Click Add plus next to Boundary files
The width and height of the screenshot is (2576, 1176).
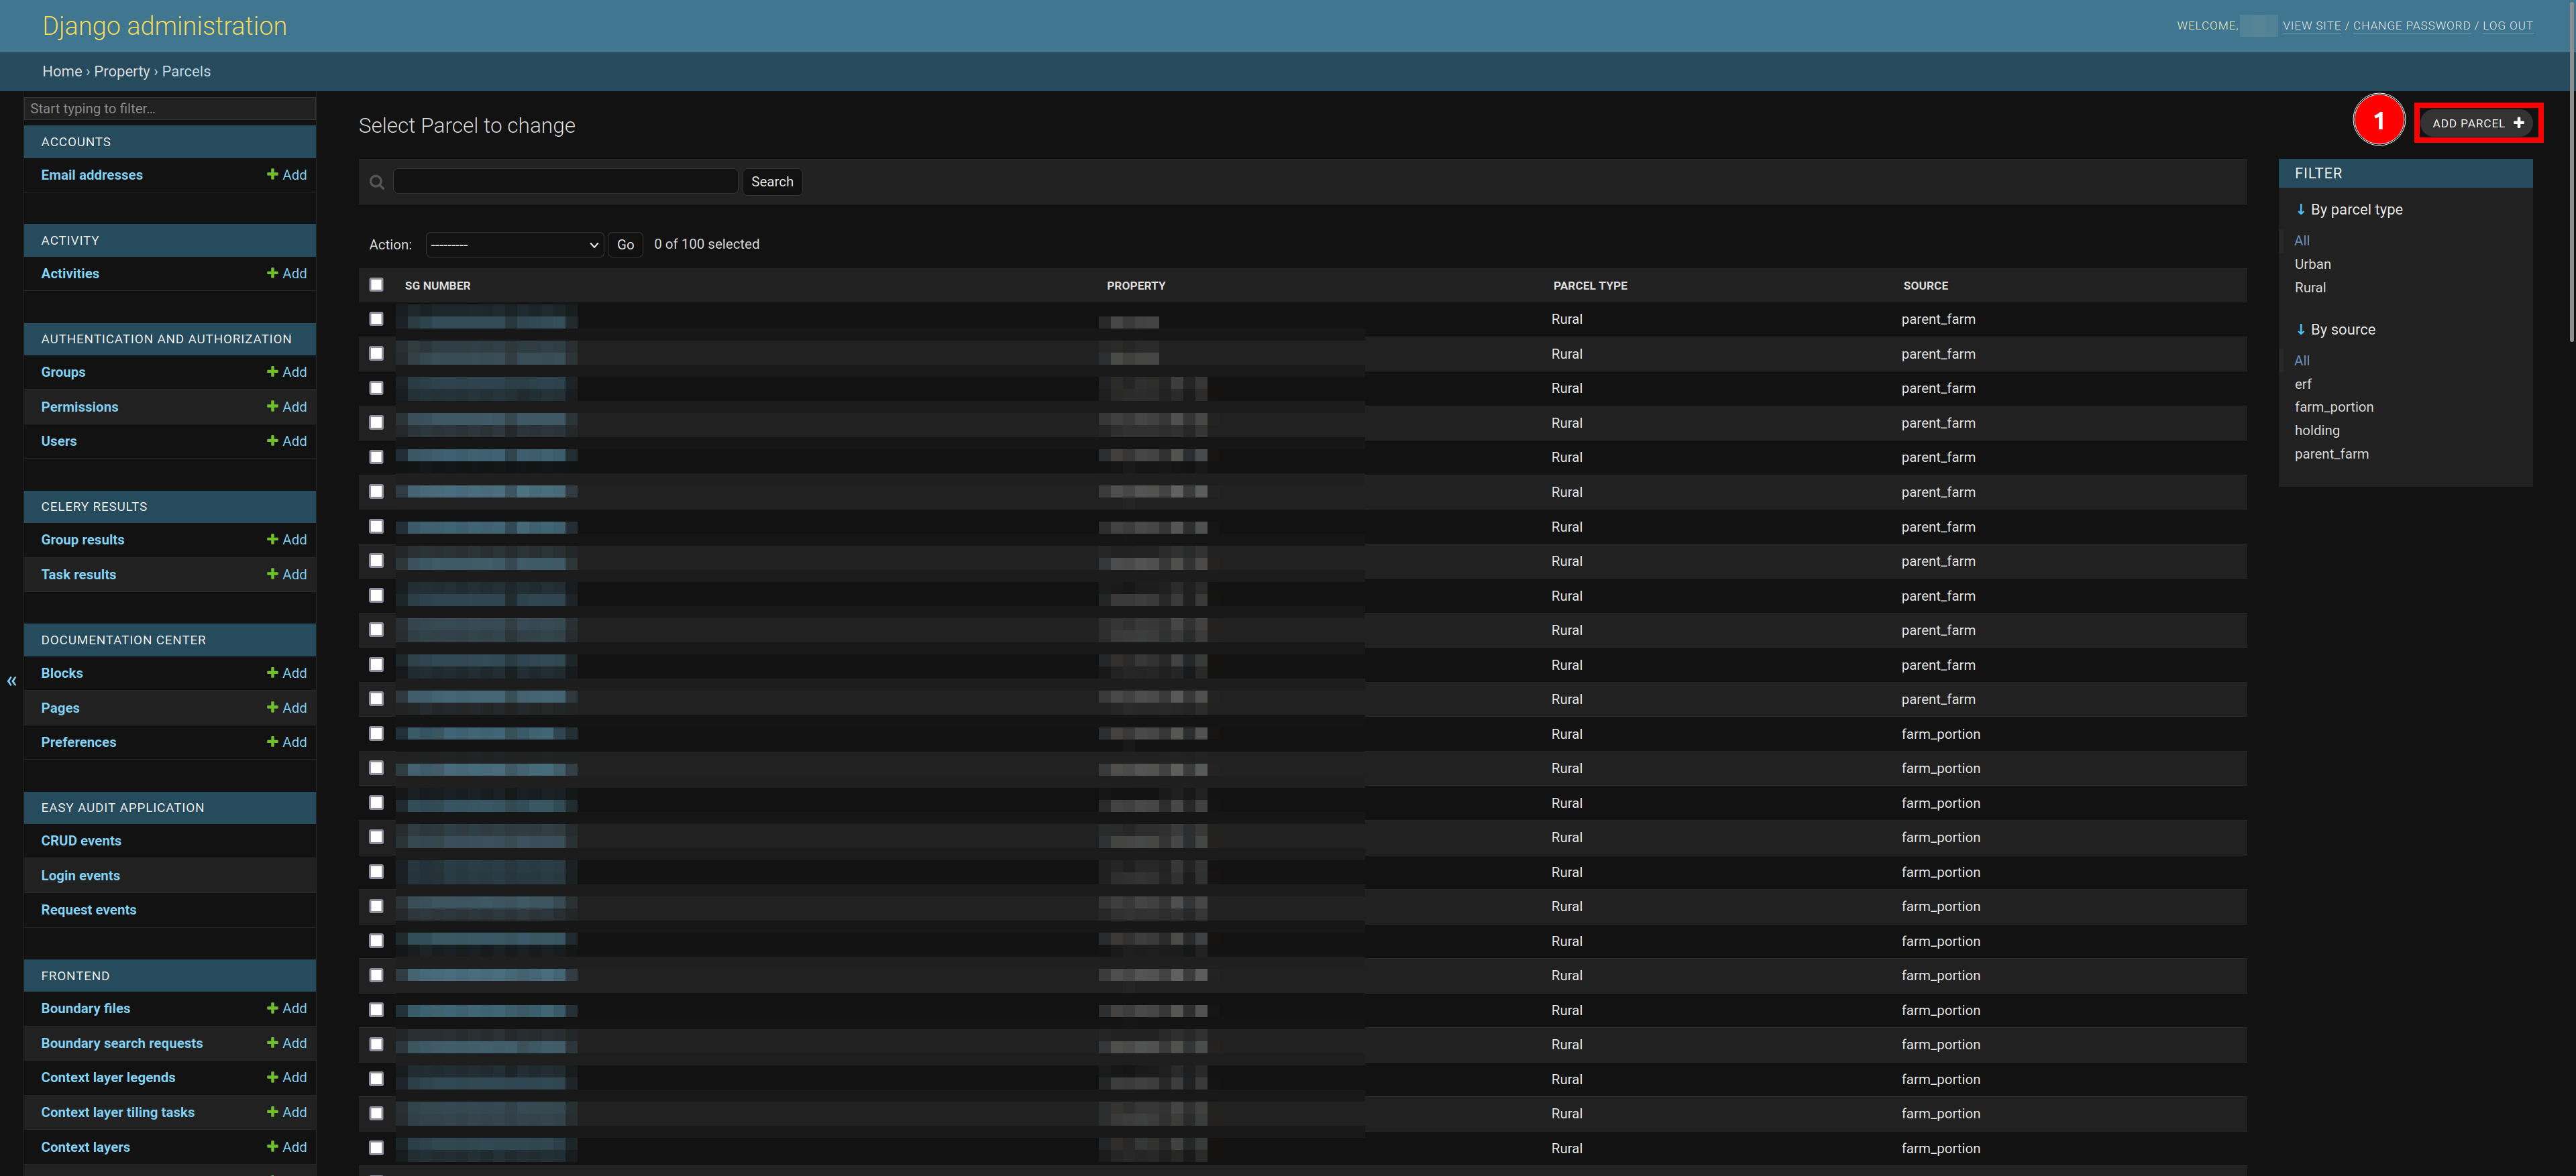pos(286,1009)
